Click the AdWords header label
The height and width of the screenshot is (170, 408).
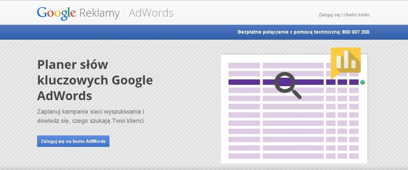pos(151,13)
